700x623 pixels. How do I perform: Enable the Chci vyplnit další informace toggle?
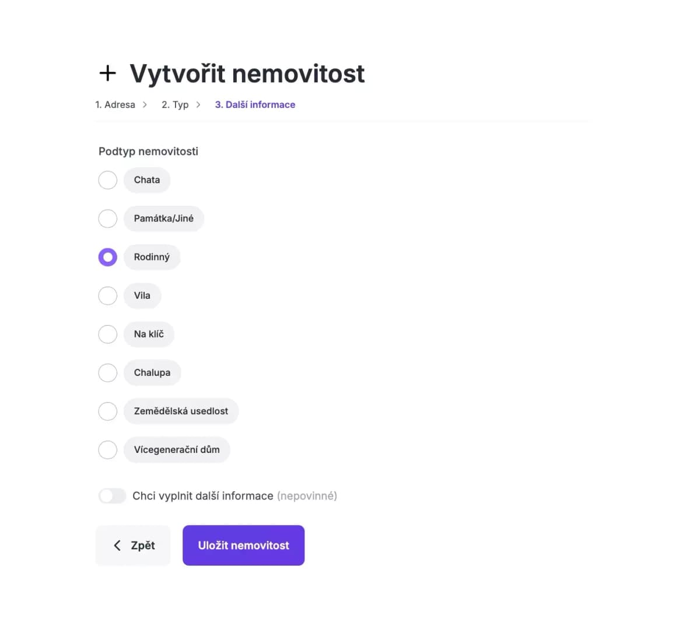tap(112, 495)
